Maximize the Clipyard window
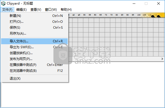The height and width of the screenshot is (108, 165). coord(146,3)
